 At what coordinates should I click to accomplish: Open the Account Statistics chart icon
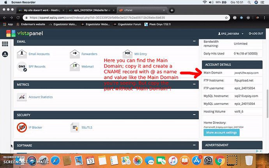[22, 97]
